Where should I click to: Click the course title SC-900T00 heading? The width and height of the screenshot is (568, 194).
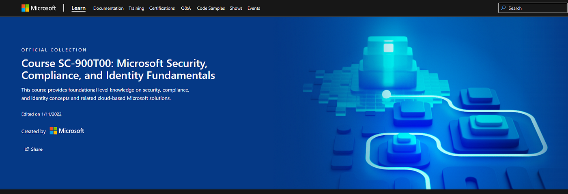pyautogui.click(x=118, y=69)
